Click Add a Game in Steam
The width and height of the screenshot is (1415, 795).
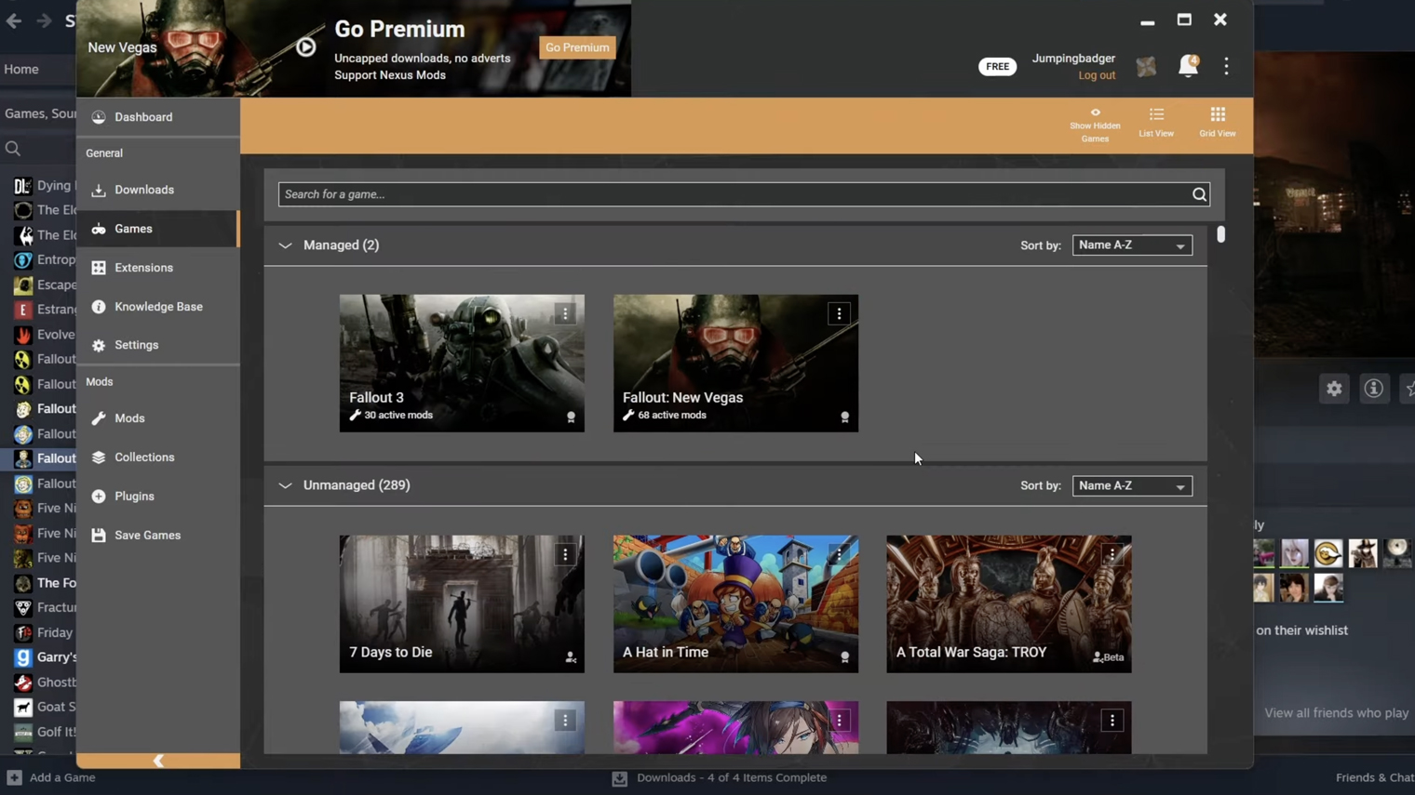click(x=52, y=777)
